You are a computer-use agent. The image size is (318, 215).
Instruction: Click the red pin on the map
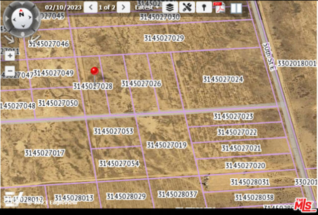94,72
